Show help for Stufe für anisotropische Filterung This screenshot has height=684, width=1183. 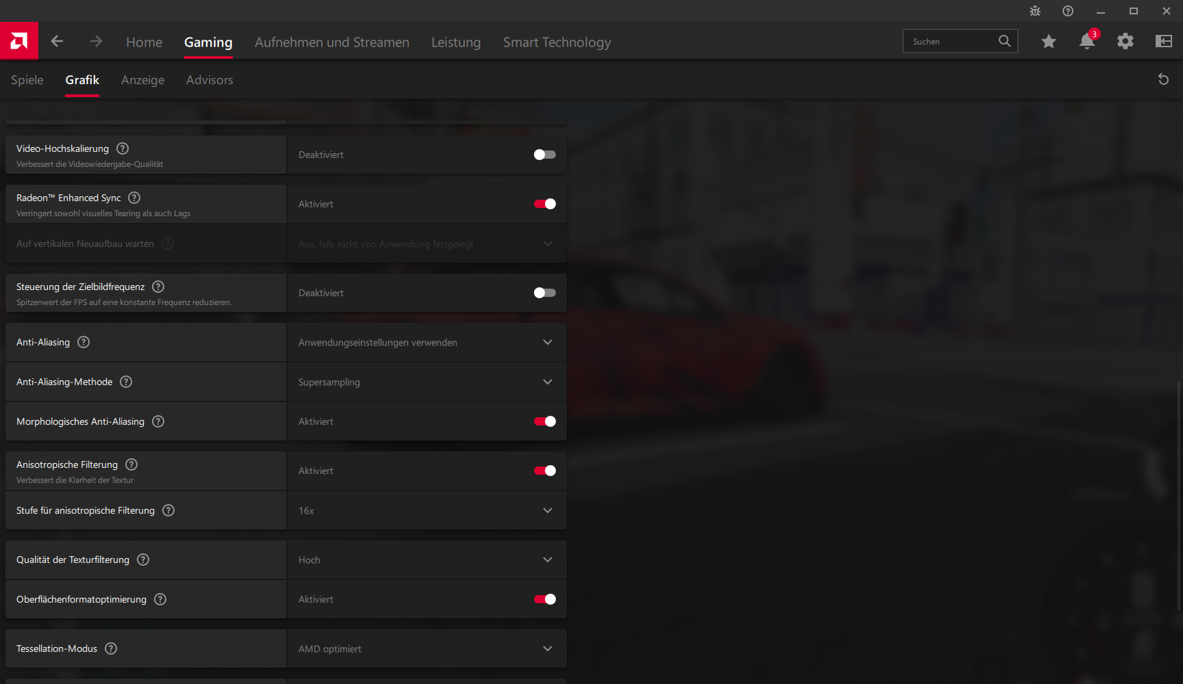click(168, 510)
